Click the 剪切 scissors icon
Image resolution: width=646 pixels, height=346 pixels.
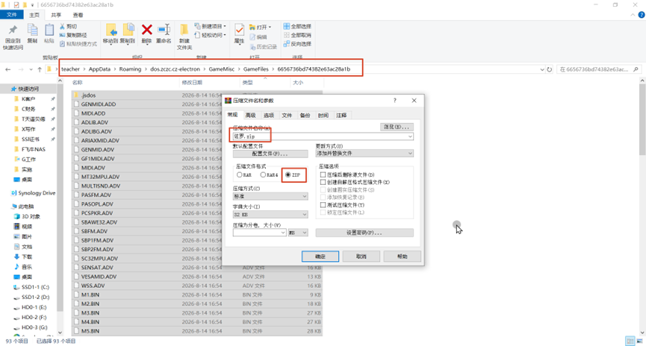point(62,26)
